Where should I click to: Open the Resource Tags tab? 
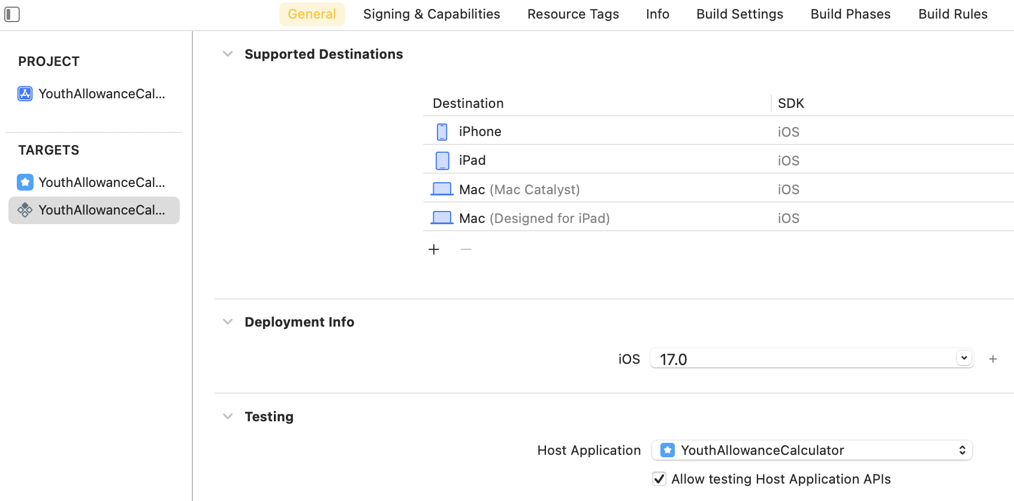(x=573, y=14)
